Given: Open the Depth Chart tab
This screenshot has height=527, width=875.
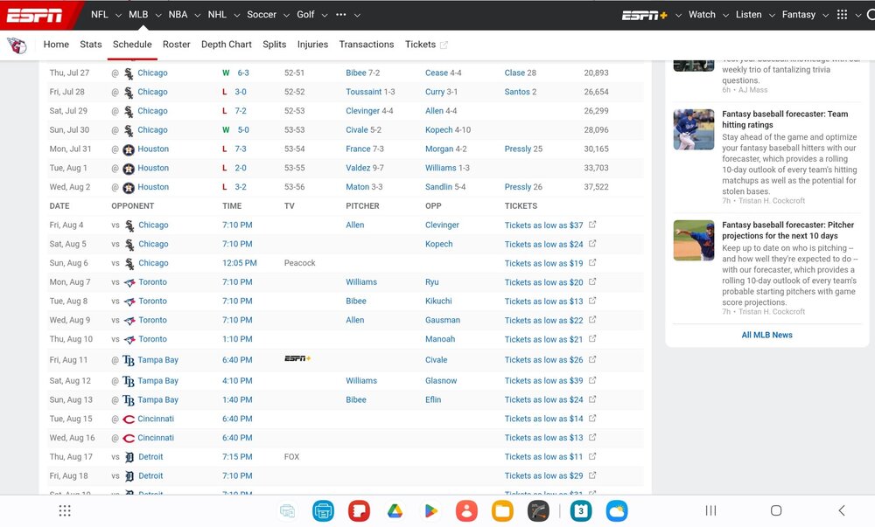Looking at the screenshot, I should coord(226,45).
